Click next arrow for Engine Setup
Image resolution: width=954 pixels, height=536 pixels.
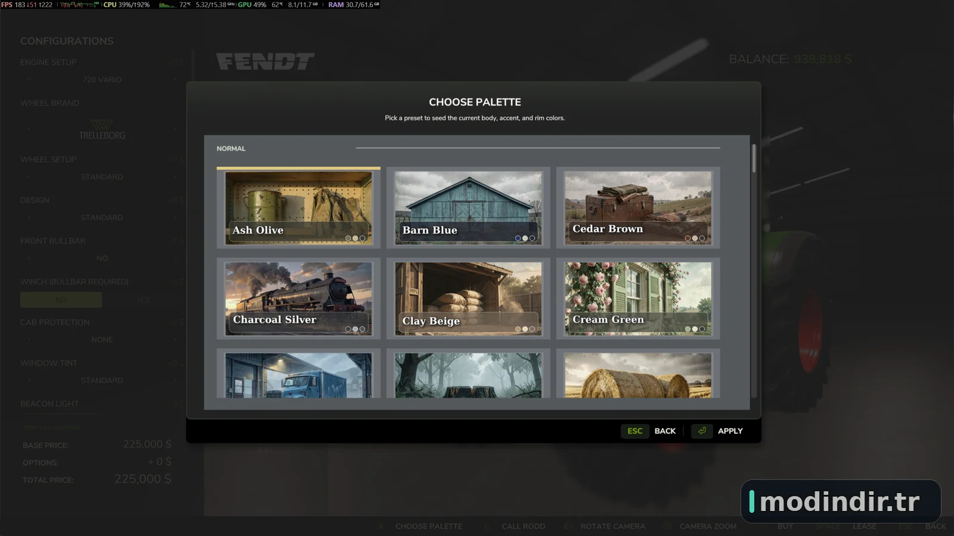[x=176, y=79]
